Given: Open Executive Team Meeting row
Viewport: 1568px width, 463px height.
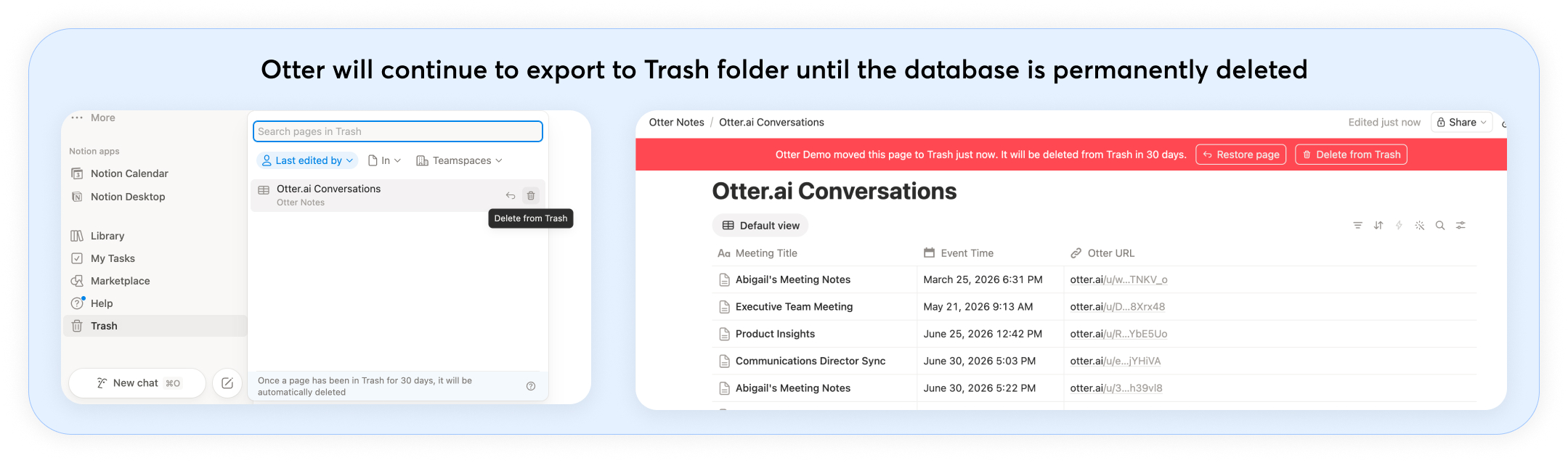Looking at the screenshot, I should pyautogui.click(x=794, y=307).
